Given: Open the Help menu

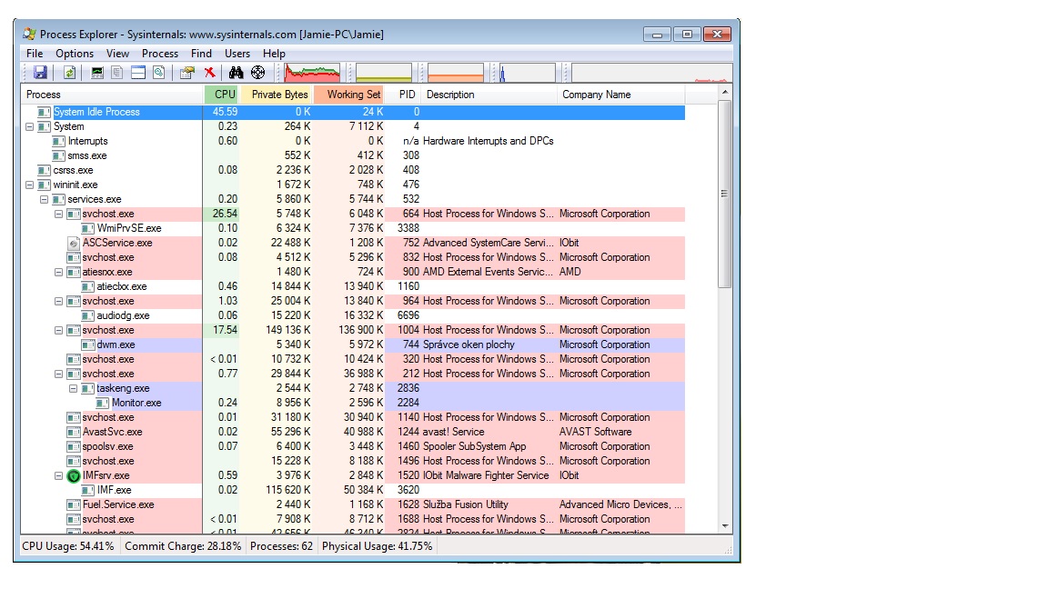Looking at the screenshot, I should click(274, 54).
